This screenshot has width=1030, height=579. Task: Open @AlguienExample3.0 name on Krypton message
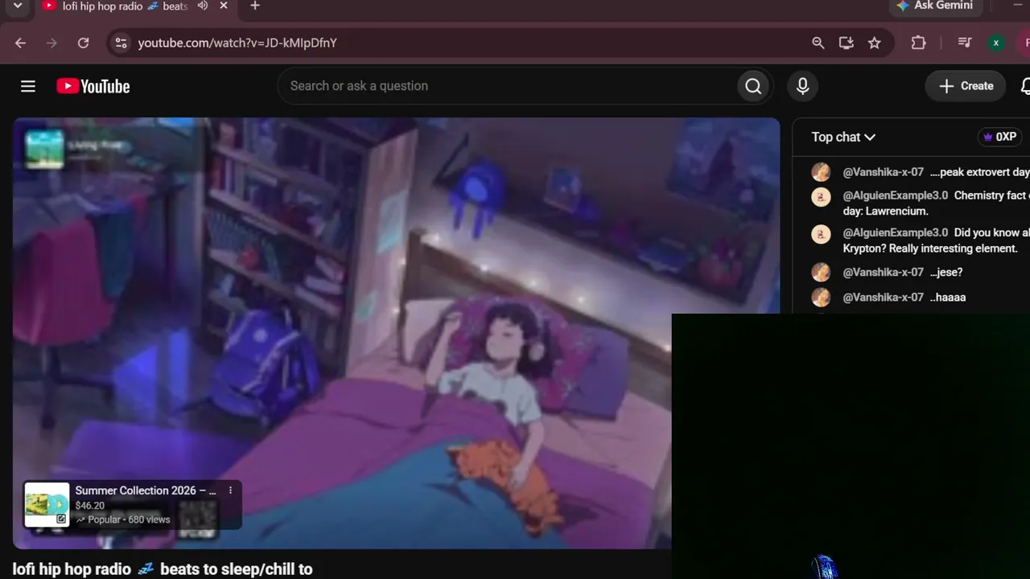click(895, 232)
